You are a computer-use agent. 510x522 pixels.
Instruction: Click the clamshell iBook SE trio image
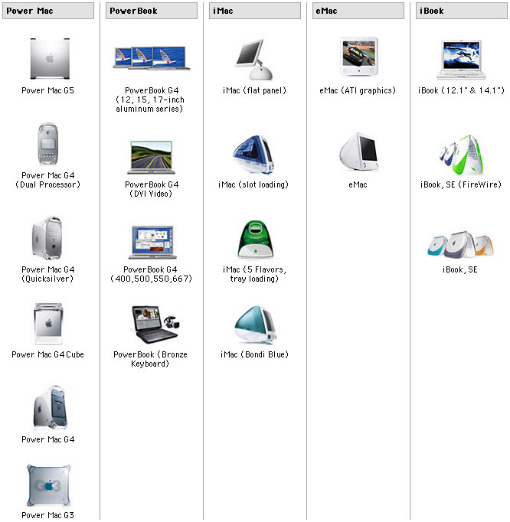[461, 245]
